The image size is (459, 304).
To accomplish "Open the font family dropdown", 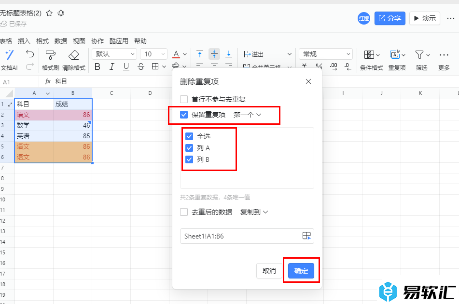I will [114, 54].
